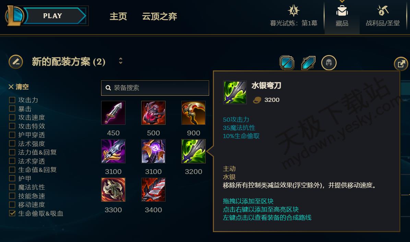Click the first square map icon
Screen dimensions: 410x242
287,63
